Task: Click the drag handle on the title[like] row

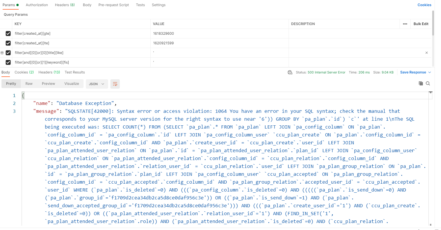Action: pos(2,53)
